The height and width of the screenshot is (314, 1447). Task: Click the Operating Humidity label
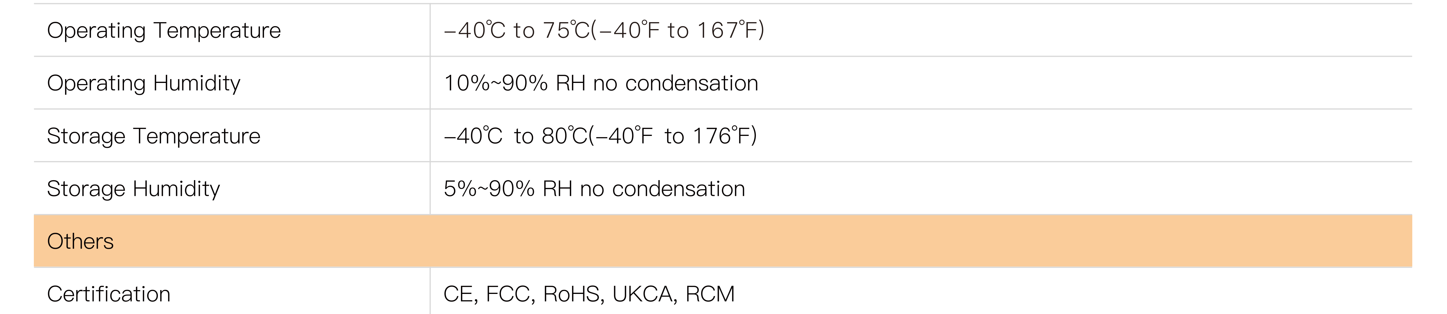[143, 83]
